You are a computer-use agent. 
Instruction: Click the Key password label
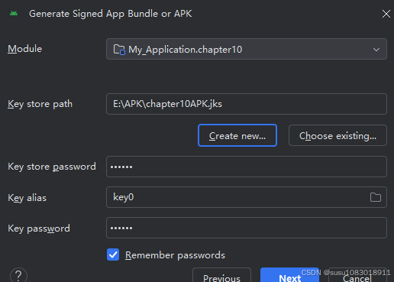[x=39, y=229]
